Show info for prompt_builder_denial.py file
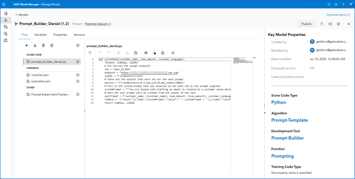This screenshot has width=355, height=179. coord(78,62)
